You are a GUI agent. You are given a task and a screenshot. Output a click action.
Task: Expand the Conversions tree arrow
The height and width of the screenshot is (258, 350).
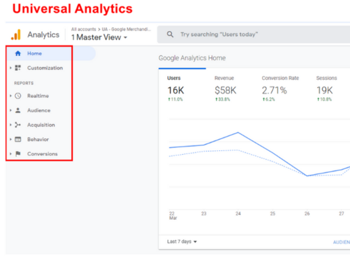[10, 154]
